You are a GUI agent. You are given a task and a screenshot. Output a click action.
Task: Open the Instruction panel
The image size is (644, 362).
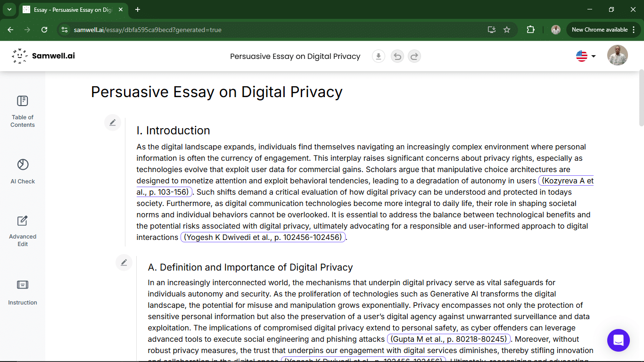23,292
